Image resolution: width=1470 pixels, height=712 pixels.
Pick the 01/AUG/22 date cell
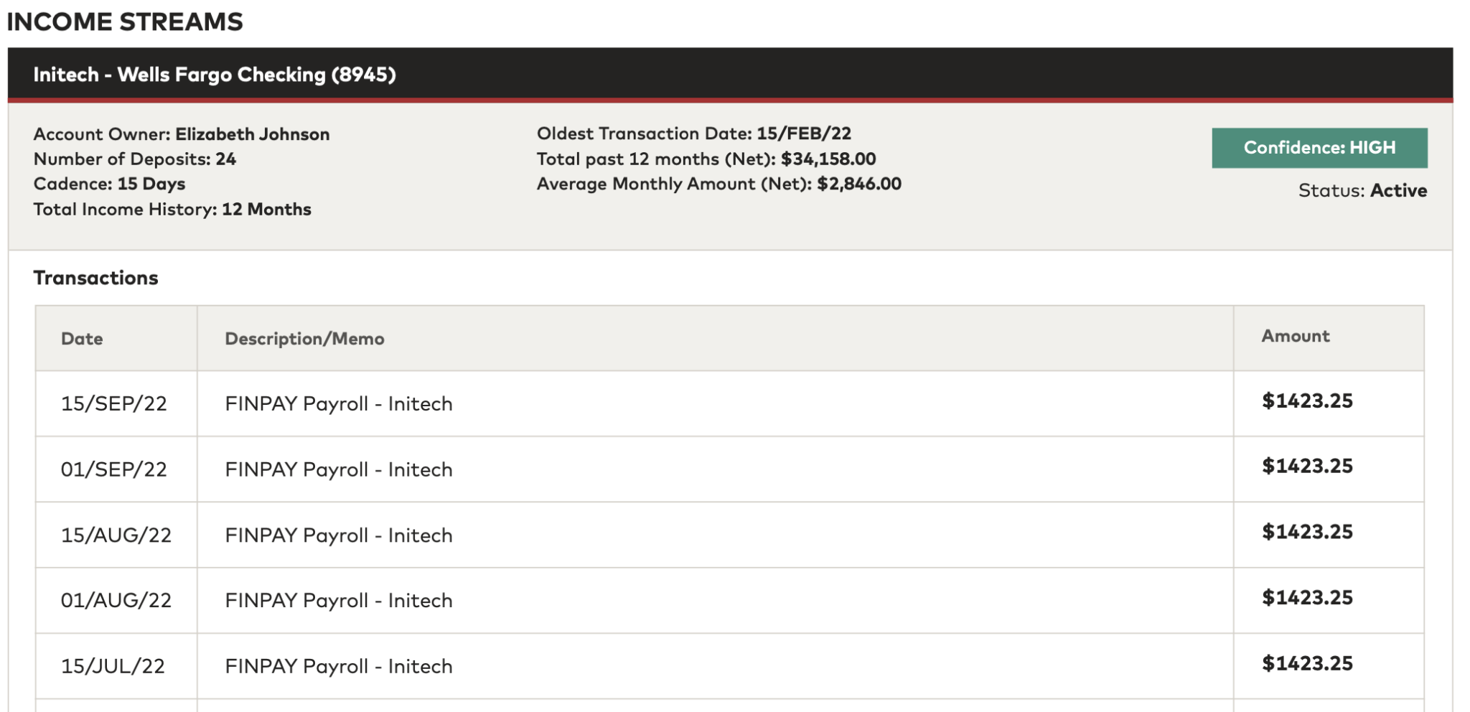coord(116,600)
